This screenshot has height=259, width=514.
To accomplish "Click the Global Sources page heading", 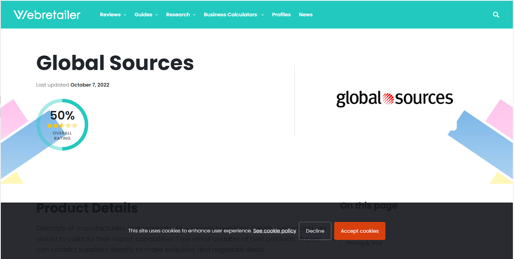I will (x=115, y=63).
